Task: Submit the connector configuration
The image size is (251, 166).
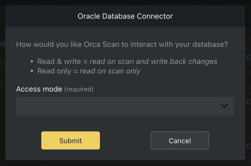Action: click(x=70, y=140)
